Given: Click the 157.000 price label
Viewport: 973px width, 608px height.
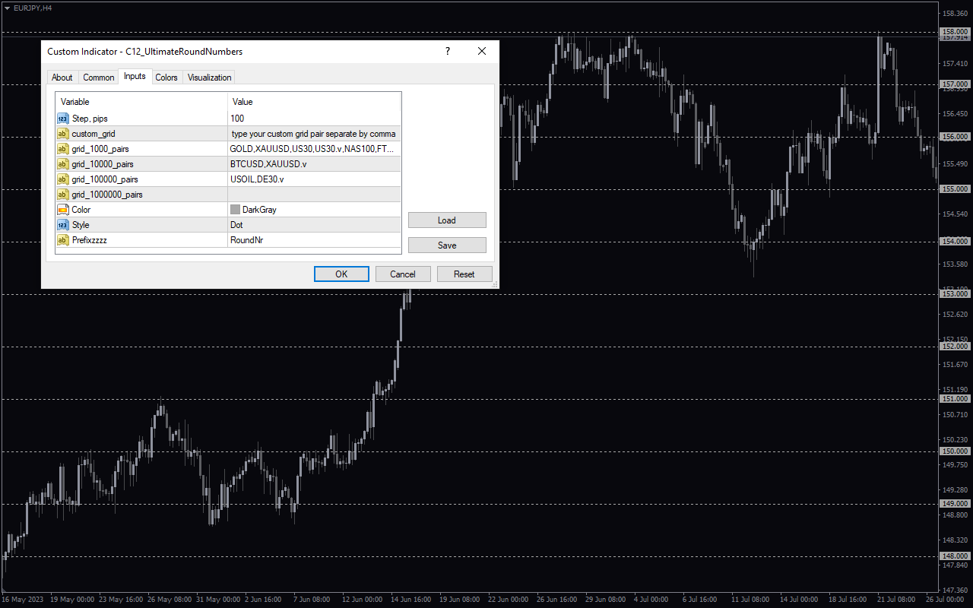Looking at the screenshot, I should tap(956, 84).
